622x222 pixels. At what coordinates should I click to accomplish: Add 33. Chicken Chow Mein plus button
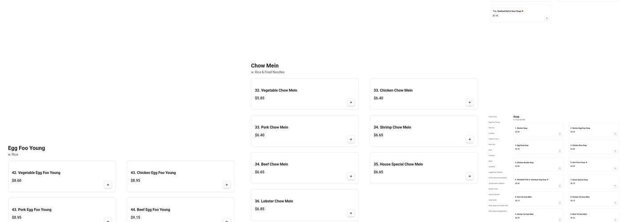coord(470,103)
